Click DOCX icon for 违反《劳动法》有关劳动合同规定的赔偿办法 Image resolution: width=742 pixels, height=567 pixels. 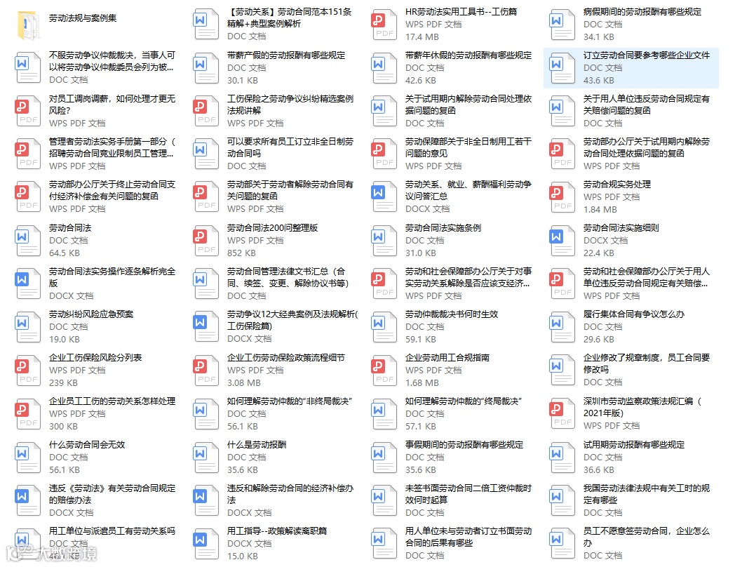(x=28, y=500)
